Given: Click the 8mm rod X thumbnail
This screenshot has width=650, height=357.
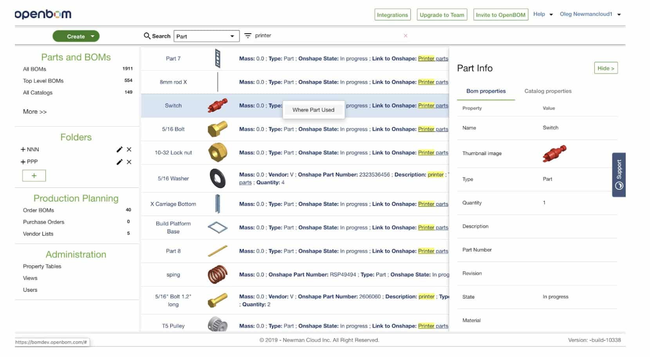Looking at the screenshot, I should pos(218,82).
